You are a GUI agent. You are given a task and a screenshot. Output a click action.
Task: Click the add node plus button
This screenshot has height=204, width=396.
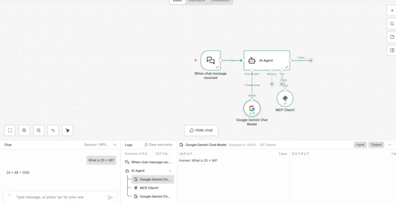coord(392,10)
